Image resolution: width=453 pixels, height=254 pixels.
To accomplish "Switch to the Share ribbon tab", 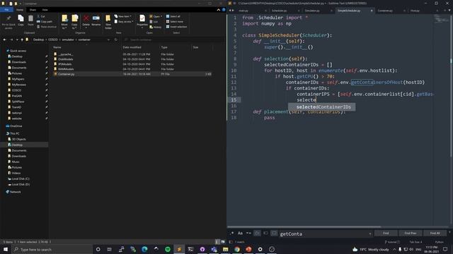I will pyautogui.click(x=33, y=10).
